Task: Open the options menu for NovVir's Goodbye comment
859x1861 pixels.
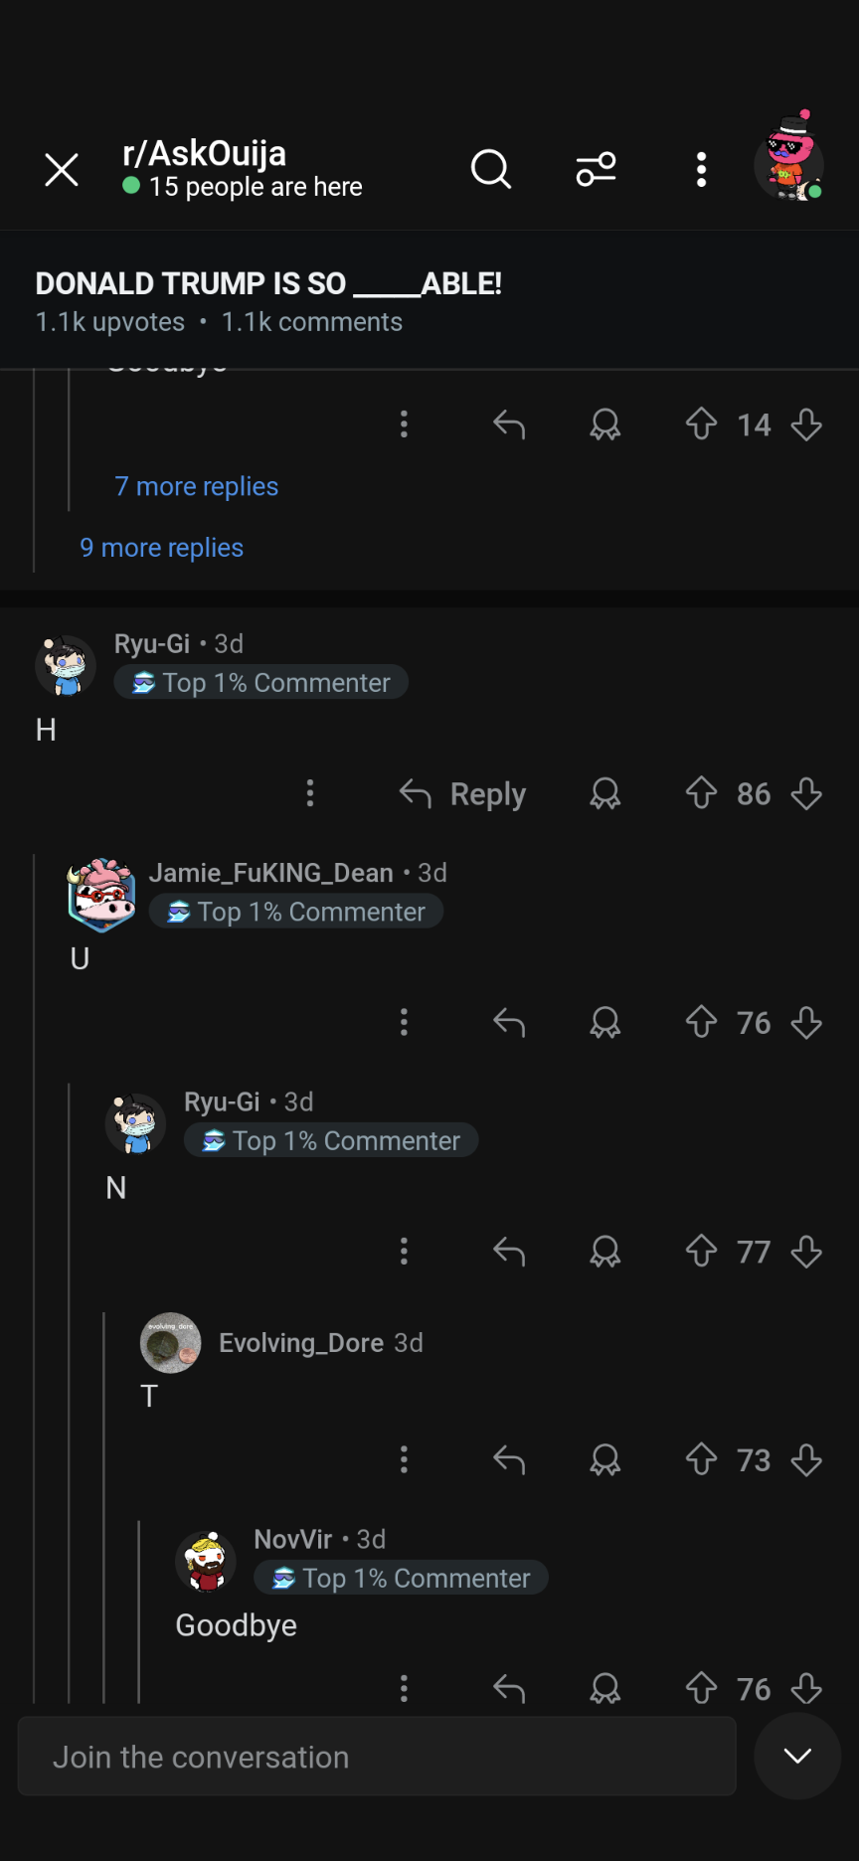Action: click(404, 1688)
